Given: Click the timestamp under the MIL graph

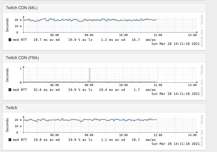Looking at the screenshot, I should coord(175,44).
